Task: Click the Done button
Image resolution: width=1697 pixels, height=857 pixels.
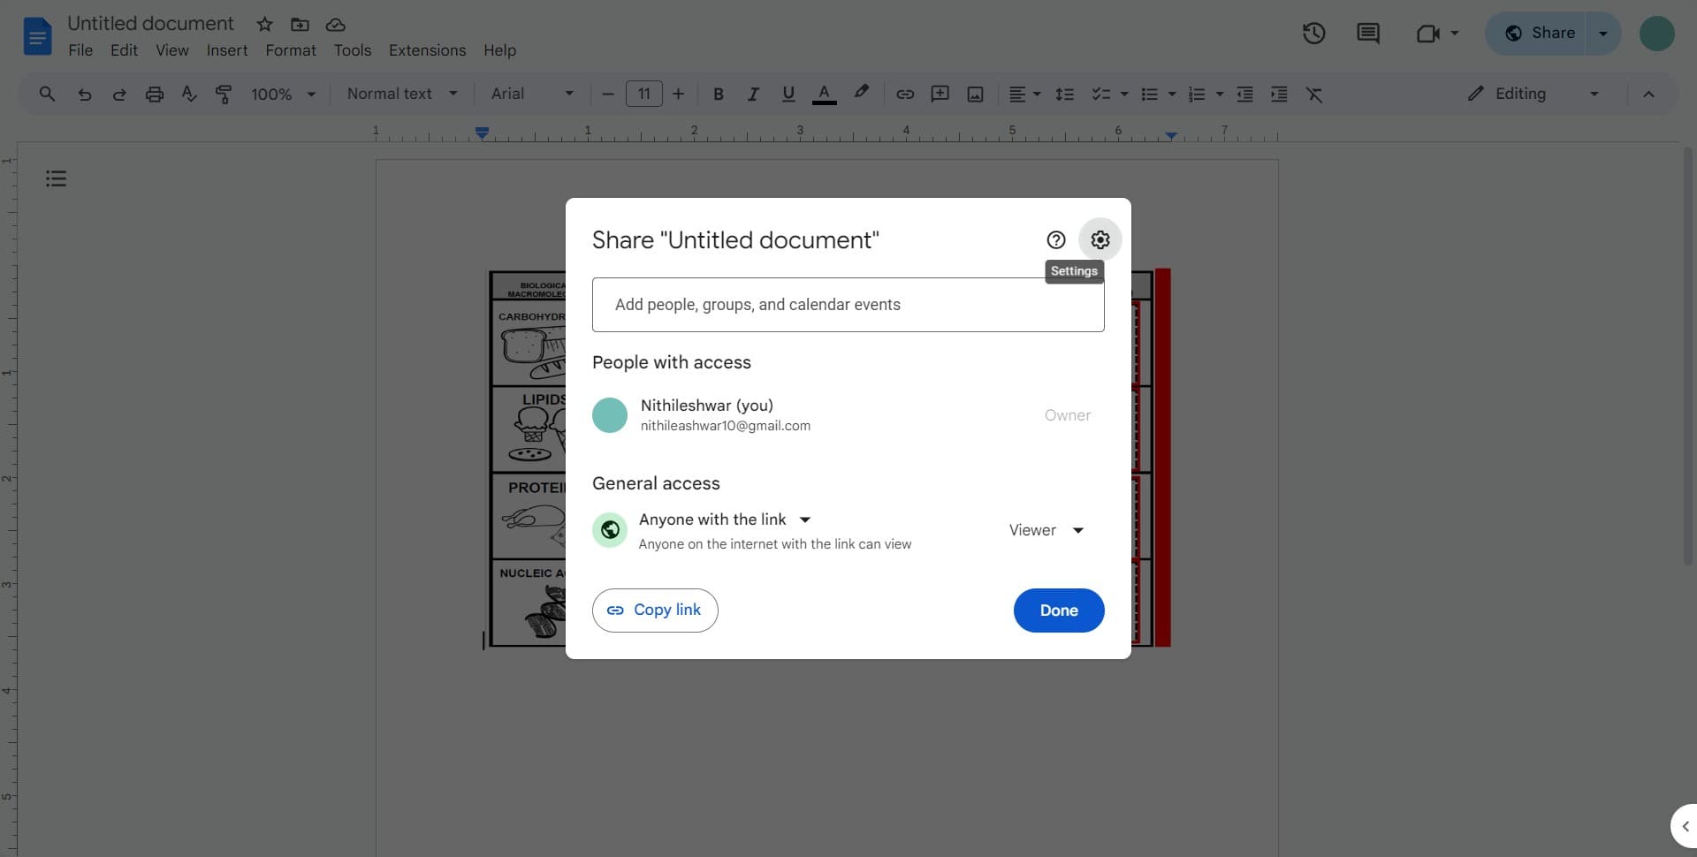Action: click(1058, 610)
